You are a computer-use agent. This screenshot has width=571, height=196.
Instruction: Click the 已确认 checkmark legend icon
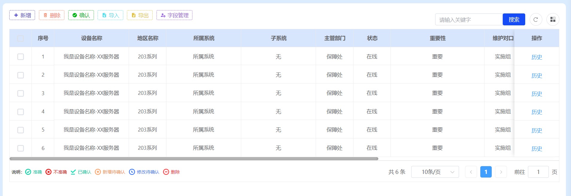73,172
